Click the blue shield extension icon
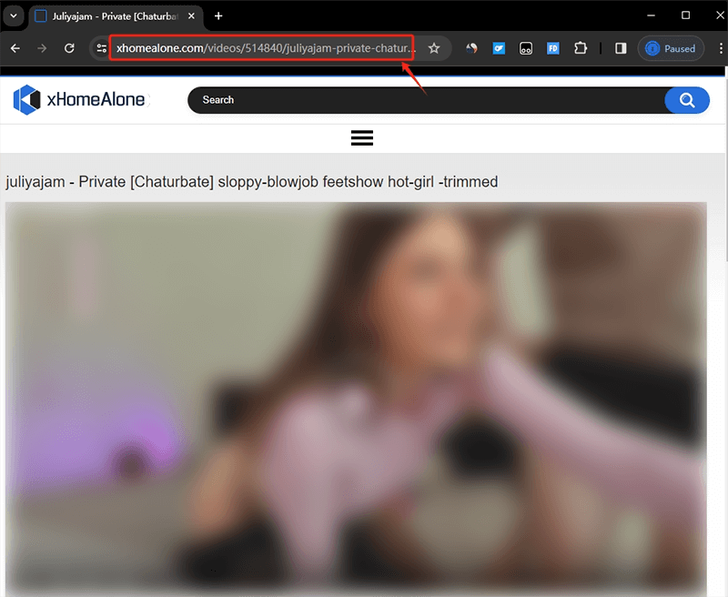This screenshot has height=597, width=728. (x=499, y=48)
